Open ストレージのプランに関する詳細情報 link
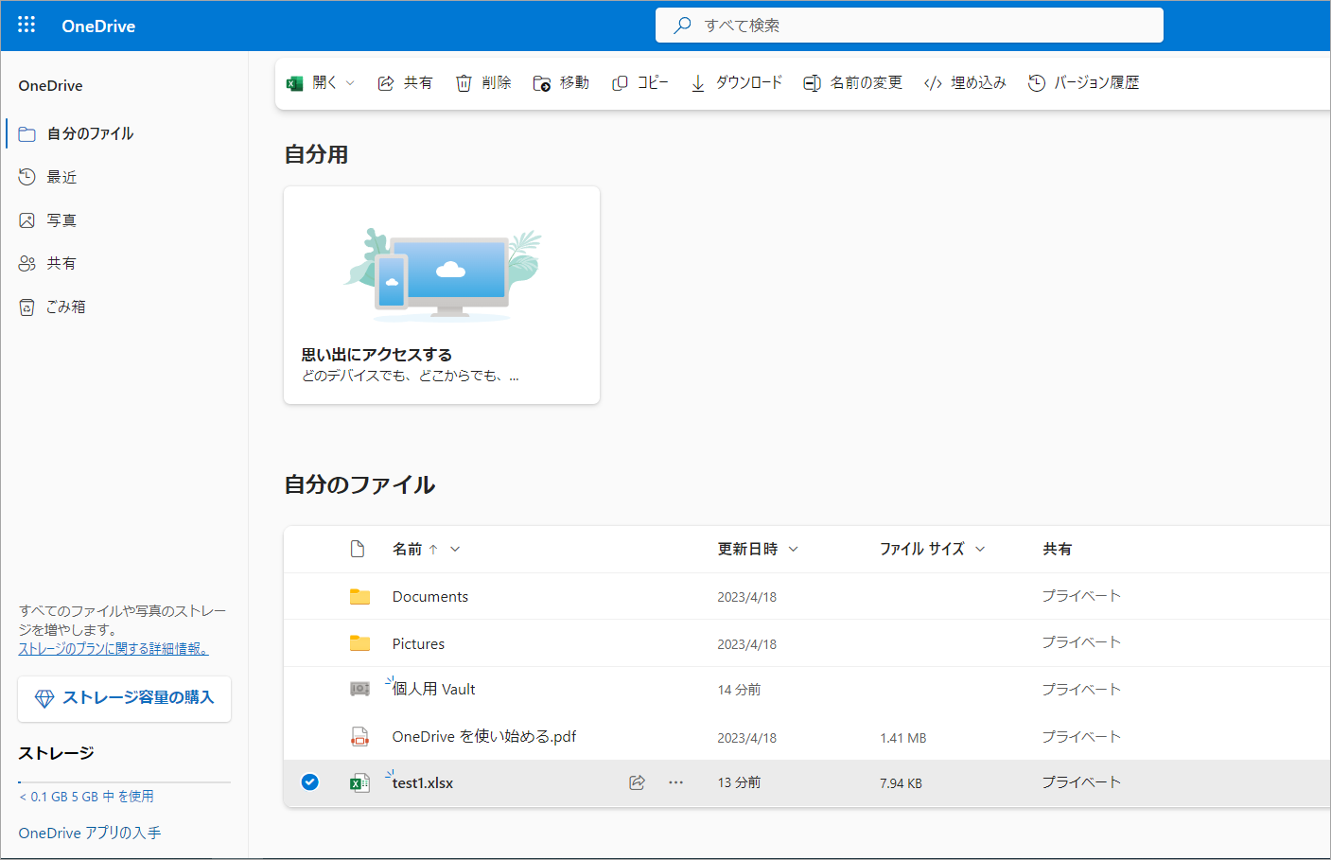This screenshot has width=1331, height=860. [x=114, y=649]
